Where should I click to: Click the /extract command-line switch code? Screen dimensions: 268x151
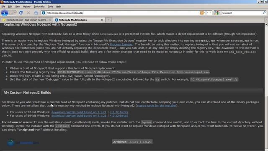point(62,126)
